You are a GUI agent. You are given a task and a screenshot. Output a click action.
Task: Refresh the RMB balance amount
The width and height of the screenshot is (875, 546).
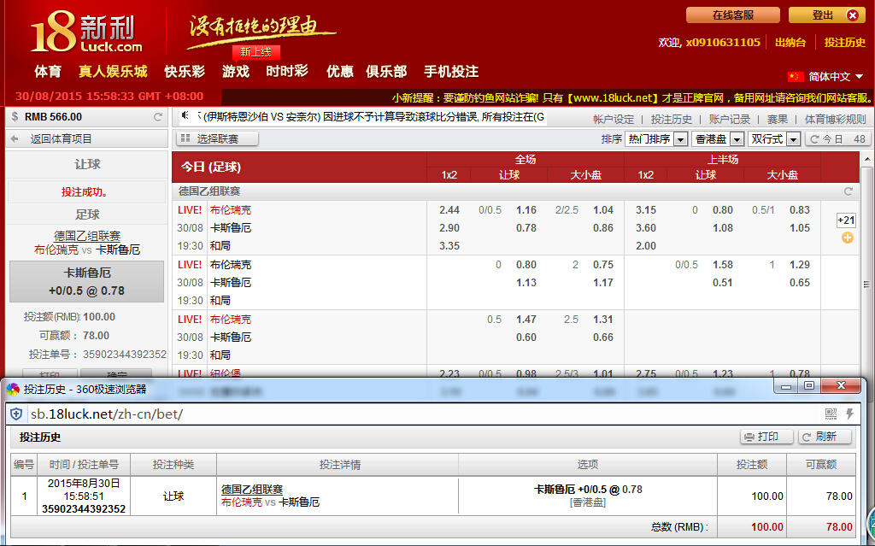click(158, 117)
